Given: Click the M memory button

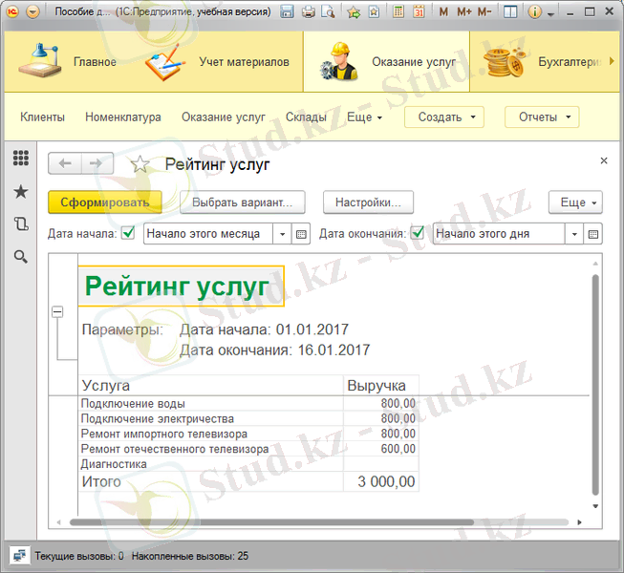Looking at the screenshot, I should click(x=443, y=11).
